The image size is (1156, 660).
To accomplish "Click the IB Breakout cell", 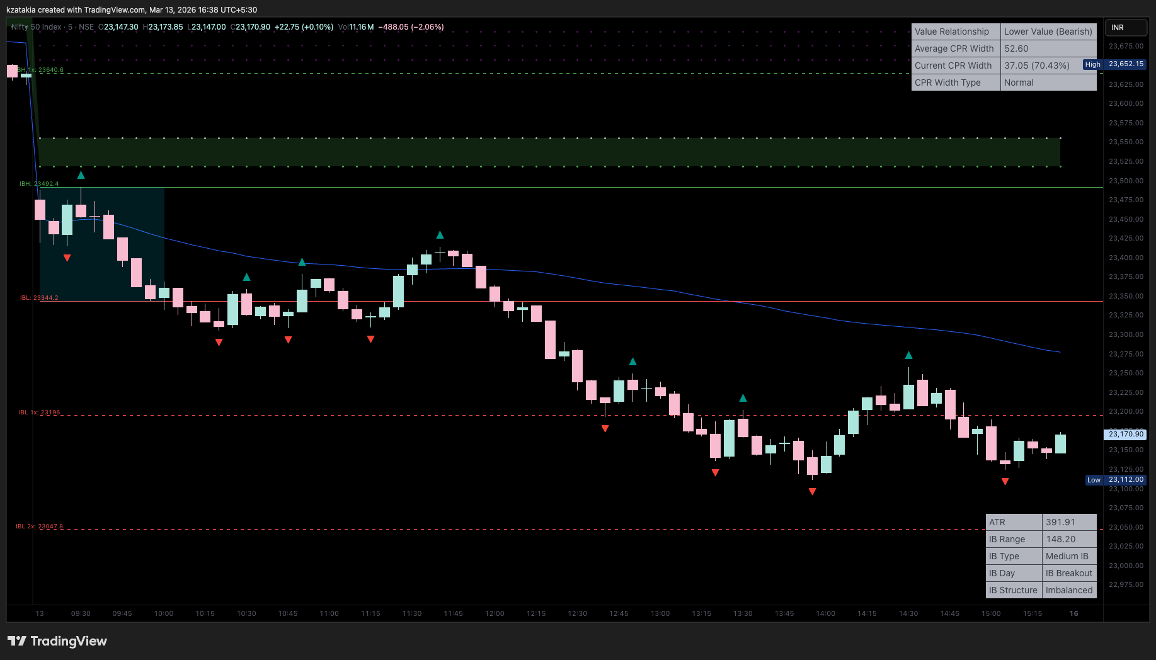I will [x=1070, y=573].
